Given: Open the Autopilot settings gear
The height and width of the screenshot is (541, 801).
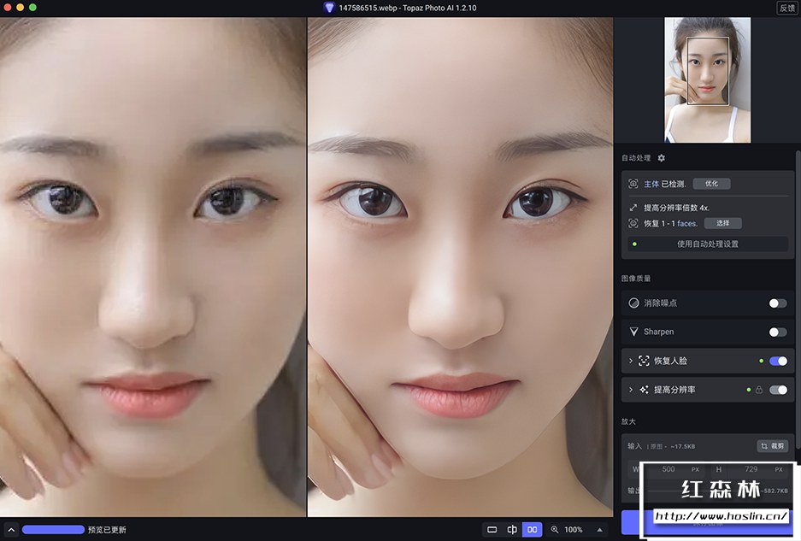Looking at the screenshot, I should (661, 158).
